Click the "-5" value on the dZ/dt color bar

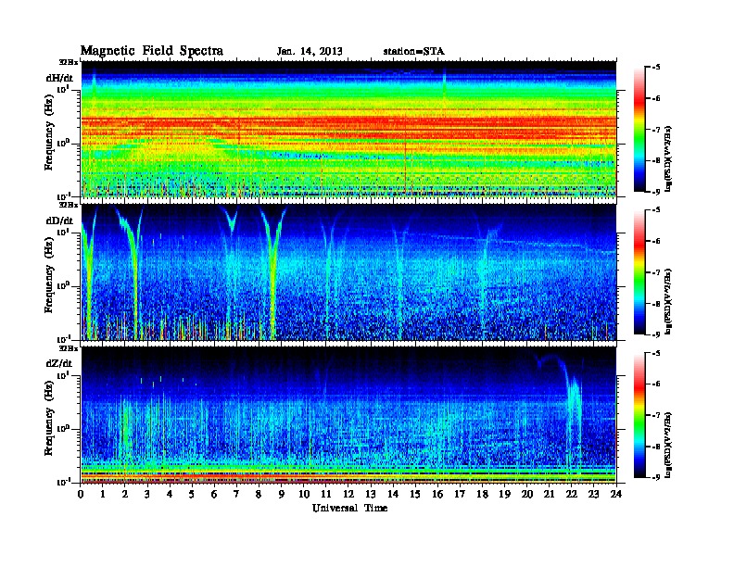[x=656, y=353]
